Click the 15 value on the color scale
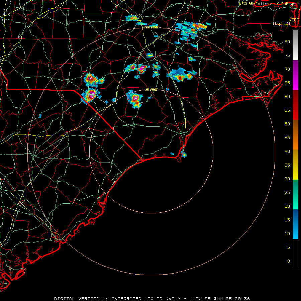The image size is (301, 301). [287, 220]
